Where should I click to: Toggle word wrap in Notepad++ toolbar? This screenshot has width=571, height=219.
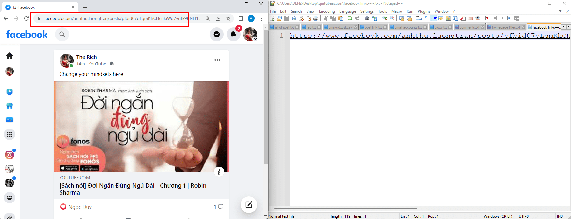point(419,18)
